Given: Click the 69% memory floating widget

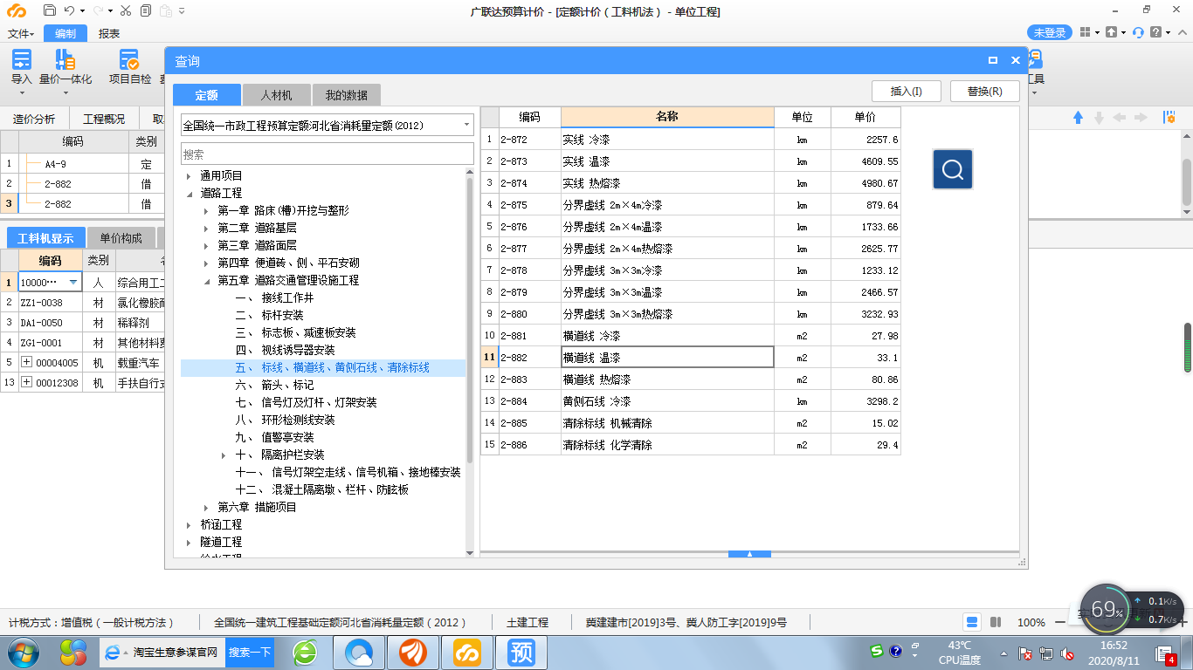Looking at the screenshot, I should pyautogui.click(x=1107, y=608).
